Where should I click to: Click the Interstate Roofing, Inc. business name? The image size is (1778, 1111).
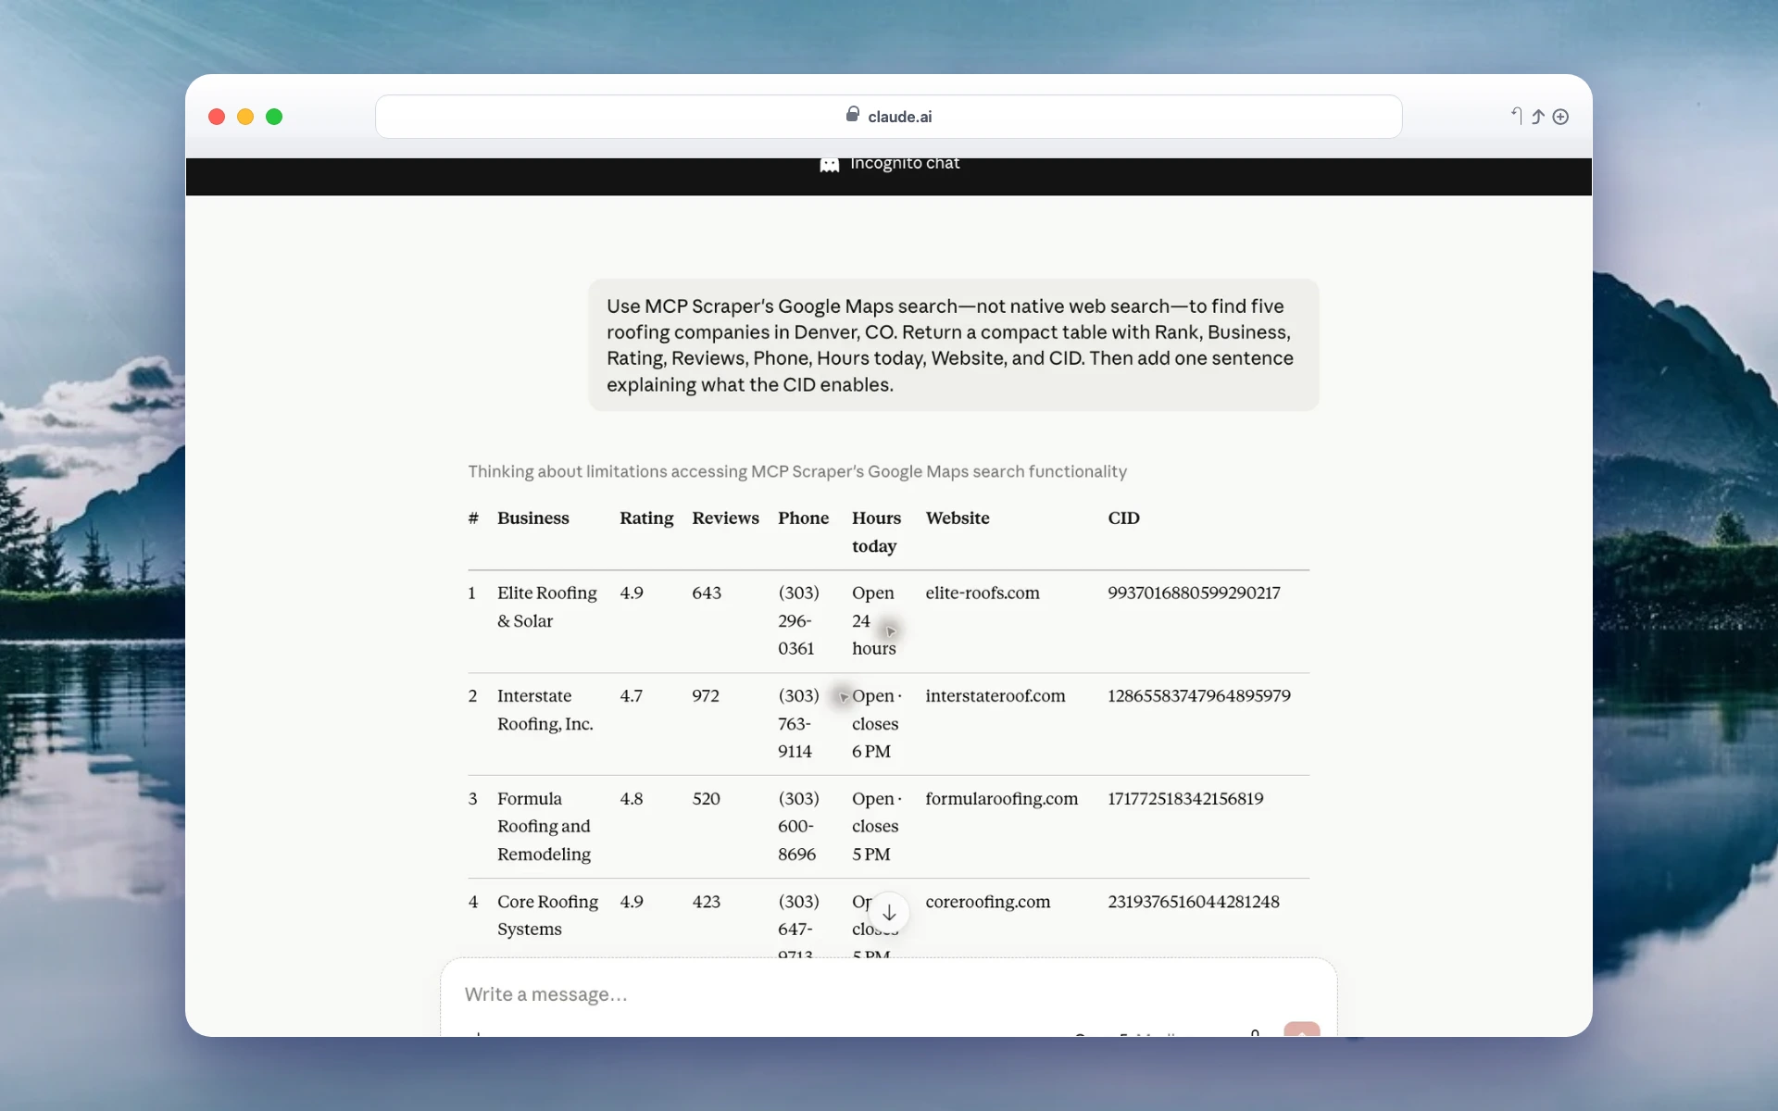point(545,709)
